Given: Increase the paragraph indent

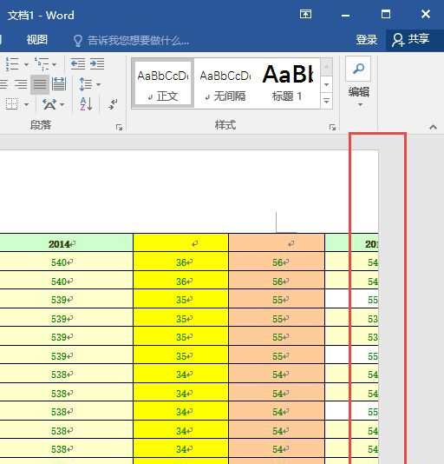Looking at the screenshot, I should pyautogui.click(x=97, y=63).
